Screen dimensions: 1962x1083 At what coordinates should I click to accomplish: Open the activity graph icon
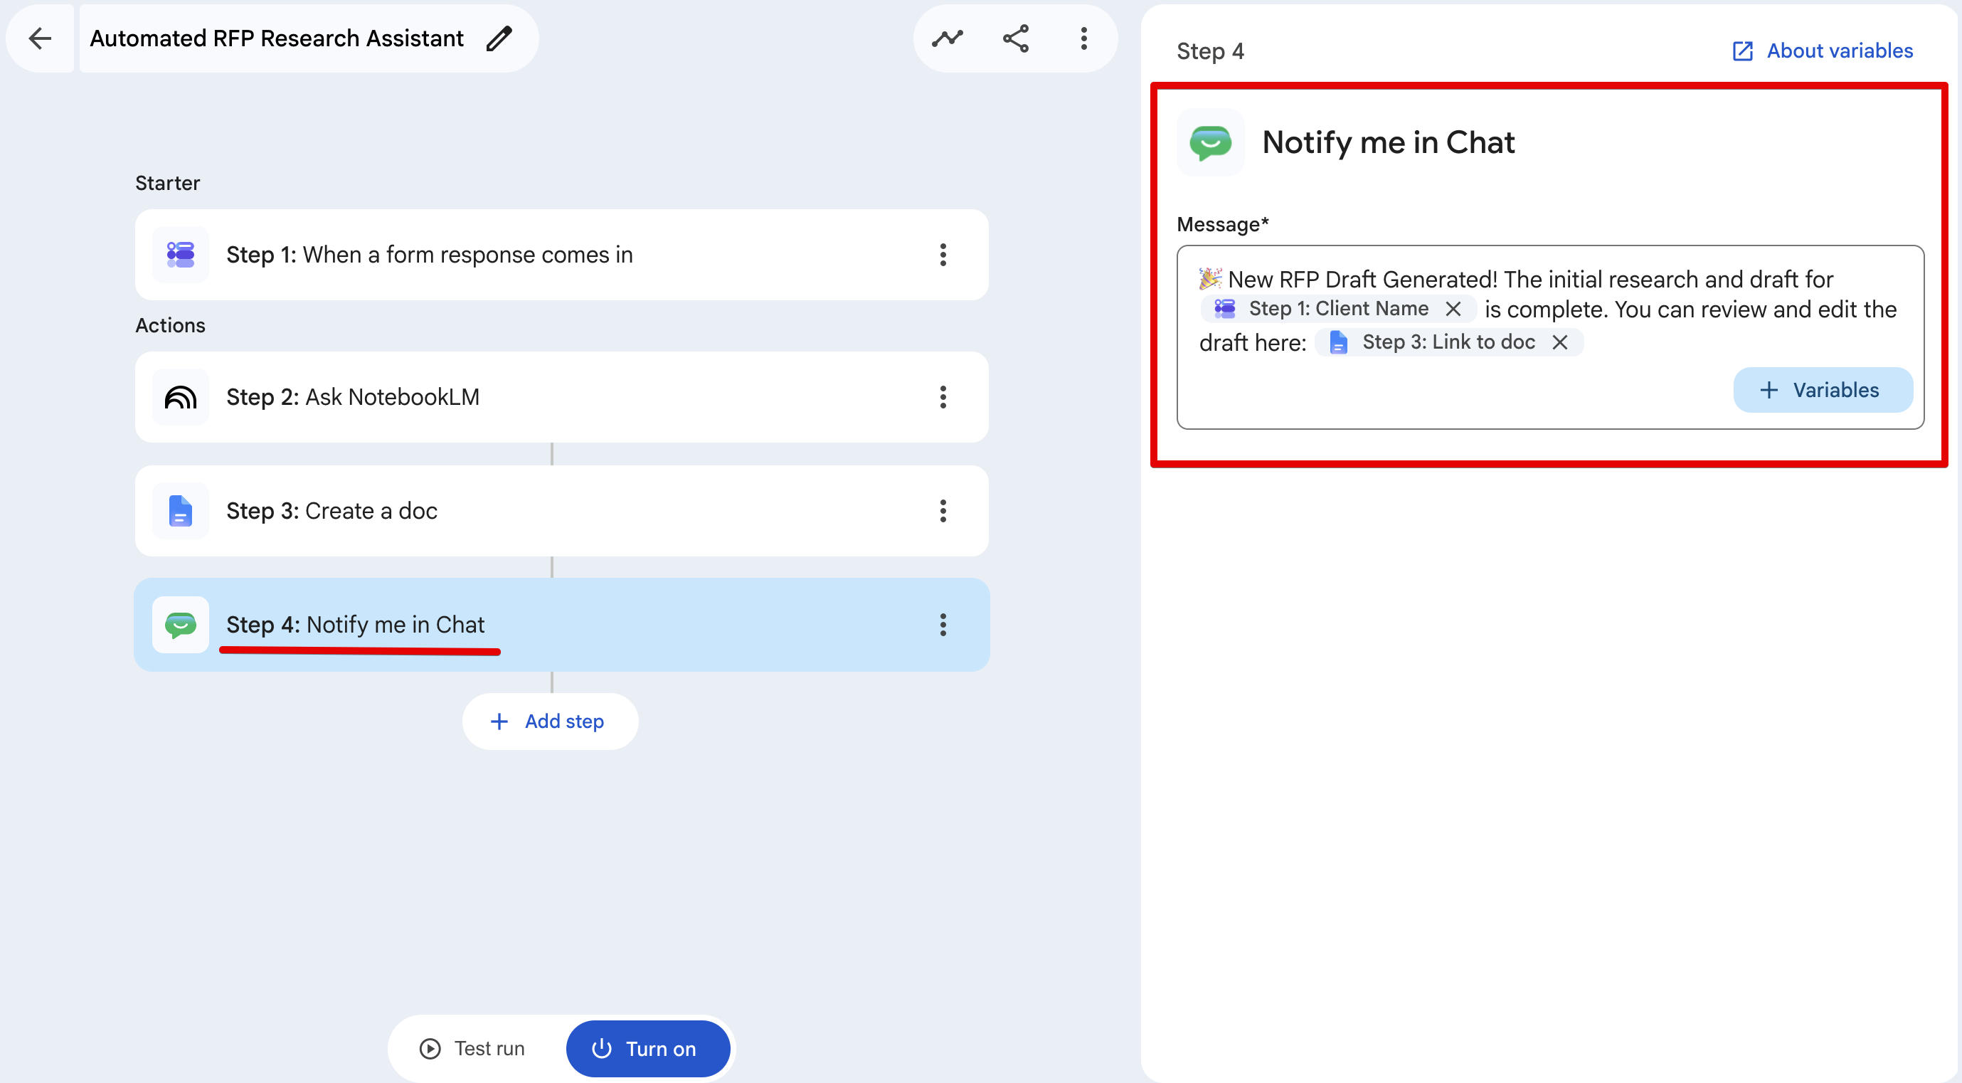point(948,38)
